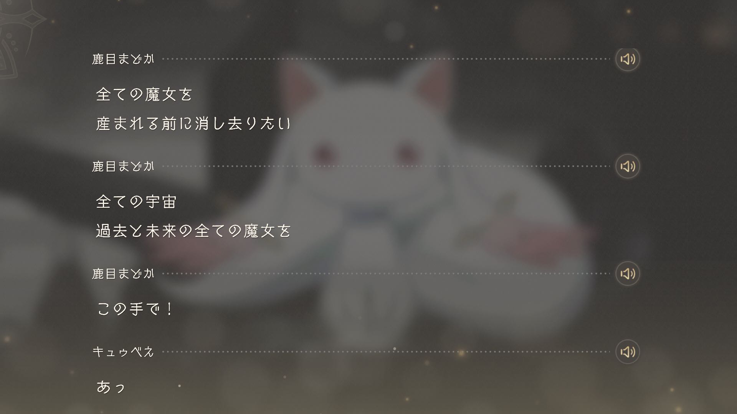Play Kyubey's "あっ" voice clip

(628, 352)
